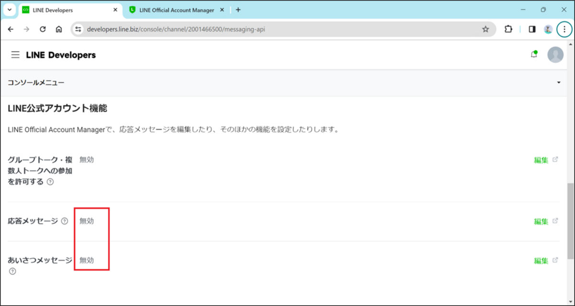Reload the page with the refresh icon
Image resolution: width=575 pixels, height=306 pixels.
click(43, 29)
